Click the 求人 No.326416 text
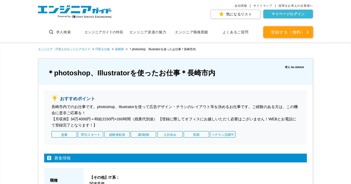 (x=294, y=67)
